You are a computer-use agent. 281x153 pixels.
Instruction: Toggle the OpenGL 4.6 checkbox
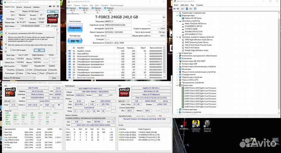click(x=47, y=73)
